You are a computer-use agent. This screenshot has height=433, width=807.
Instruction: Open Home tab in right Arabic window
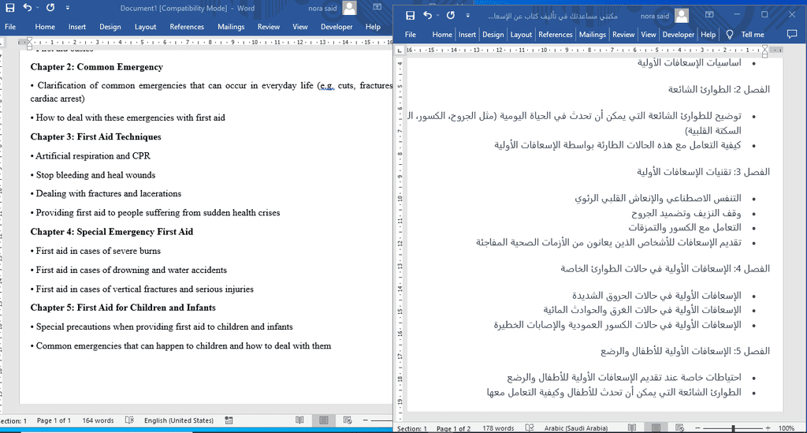442,35
